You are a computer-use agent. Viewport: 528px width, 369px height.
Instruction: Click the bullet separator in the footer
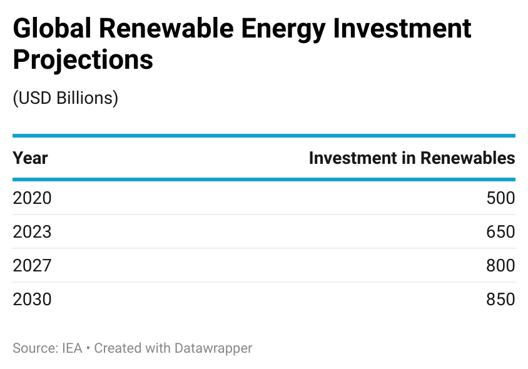(x=88, y=348)
